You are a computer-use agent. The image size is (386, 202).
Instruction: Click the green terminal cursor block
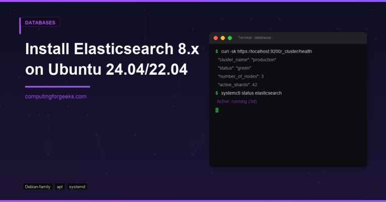tap(217, 110)
